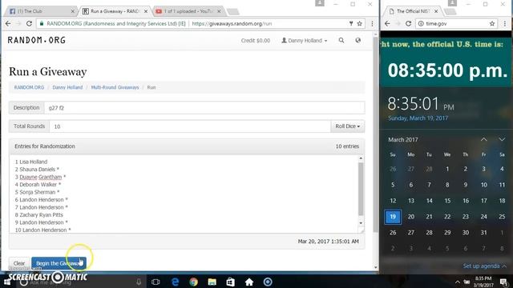This screenshot has height=288, width=513.
Task: Select March 19 in the calendar
Action: (393, 217)
